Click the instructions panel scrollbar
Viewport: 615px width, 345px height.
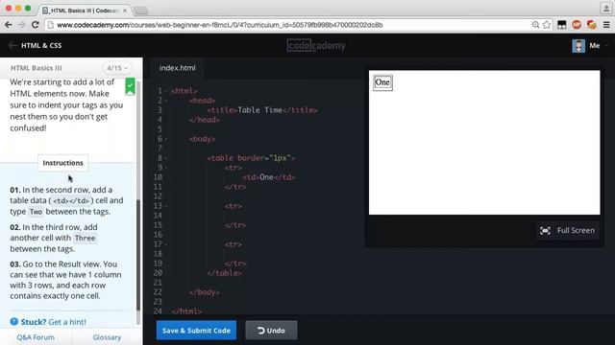pos(138,256)
